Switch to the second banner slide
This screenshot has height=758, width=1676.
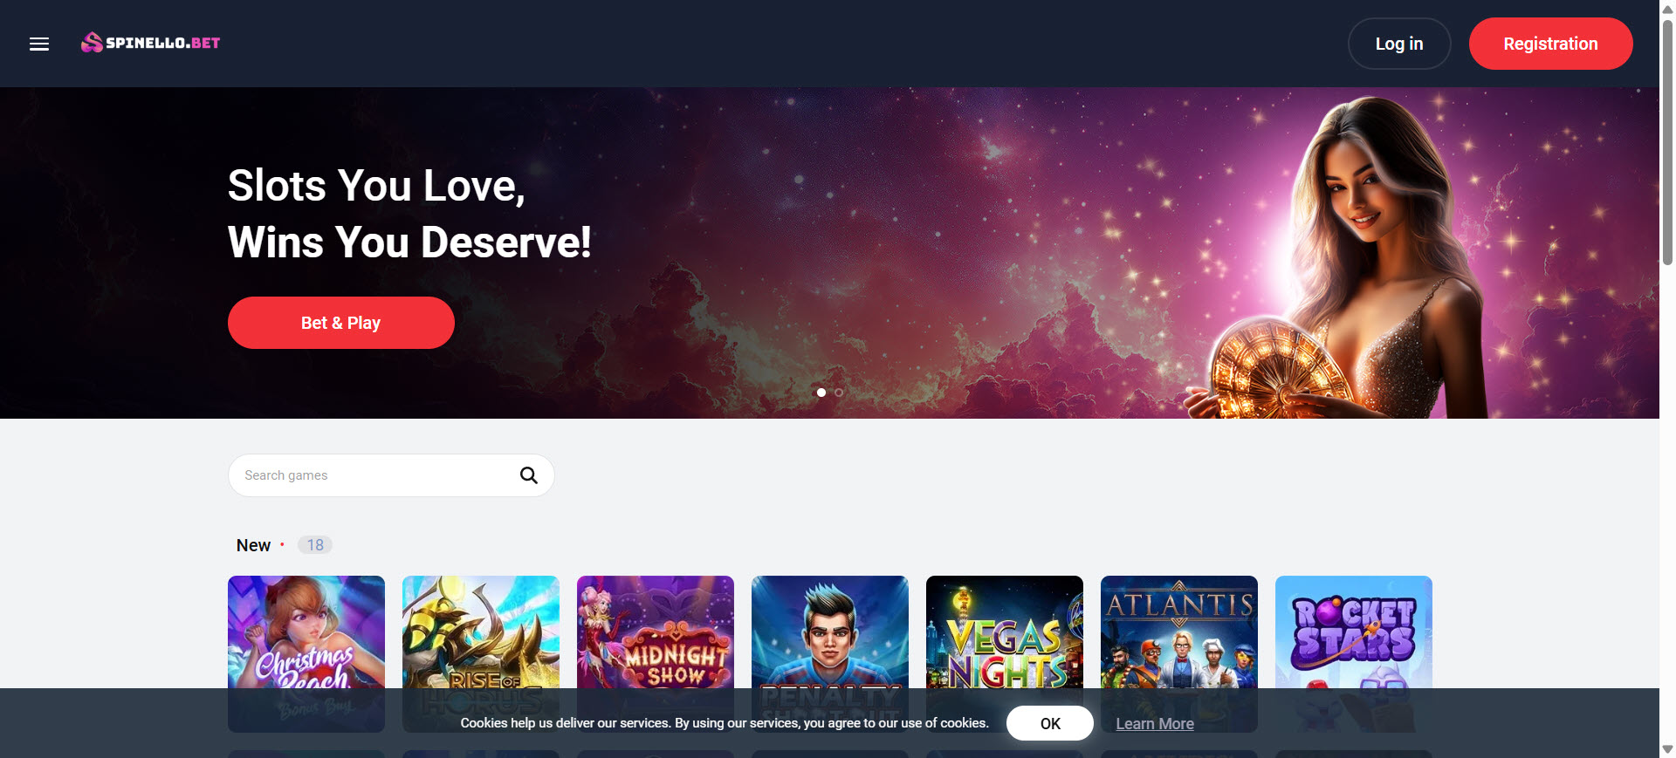[839, 393]
